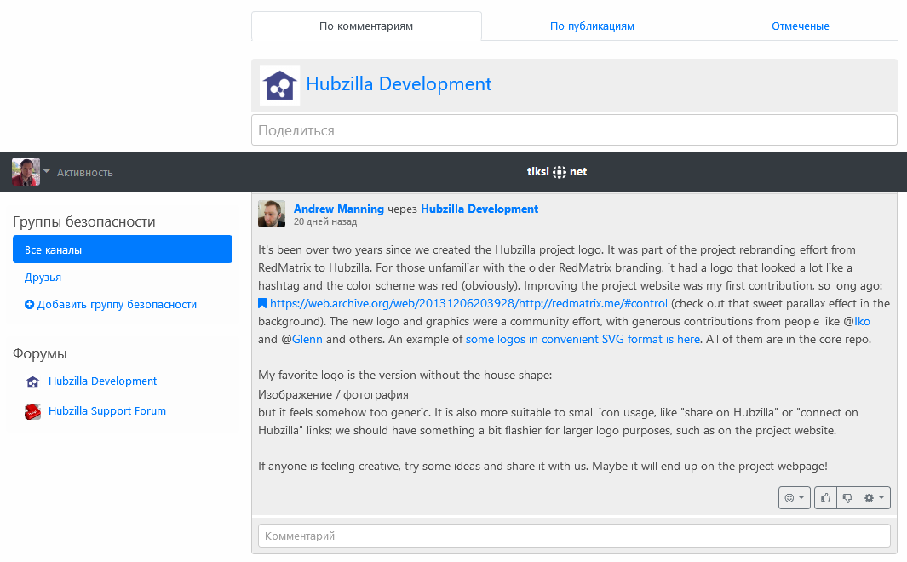This screenshot has height=562, width=907.
Task: Click the tiksi net globe logo
Action: [x=559, y=172]
